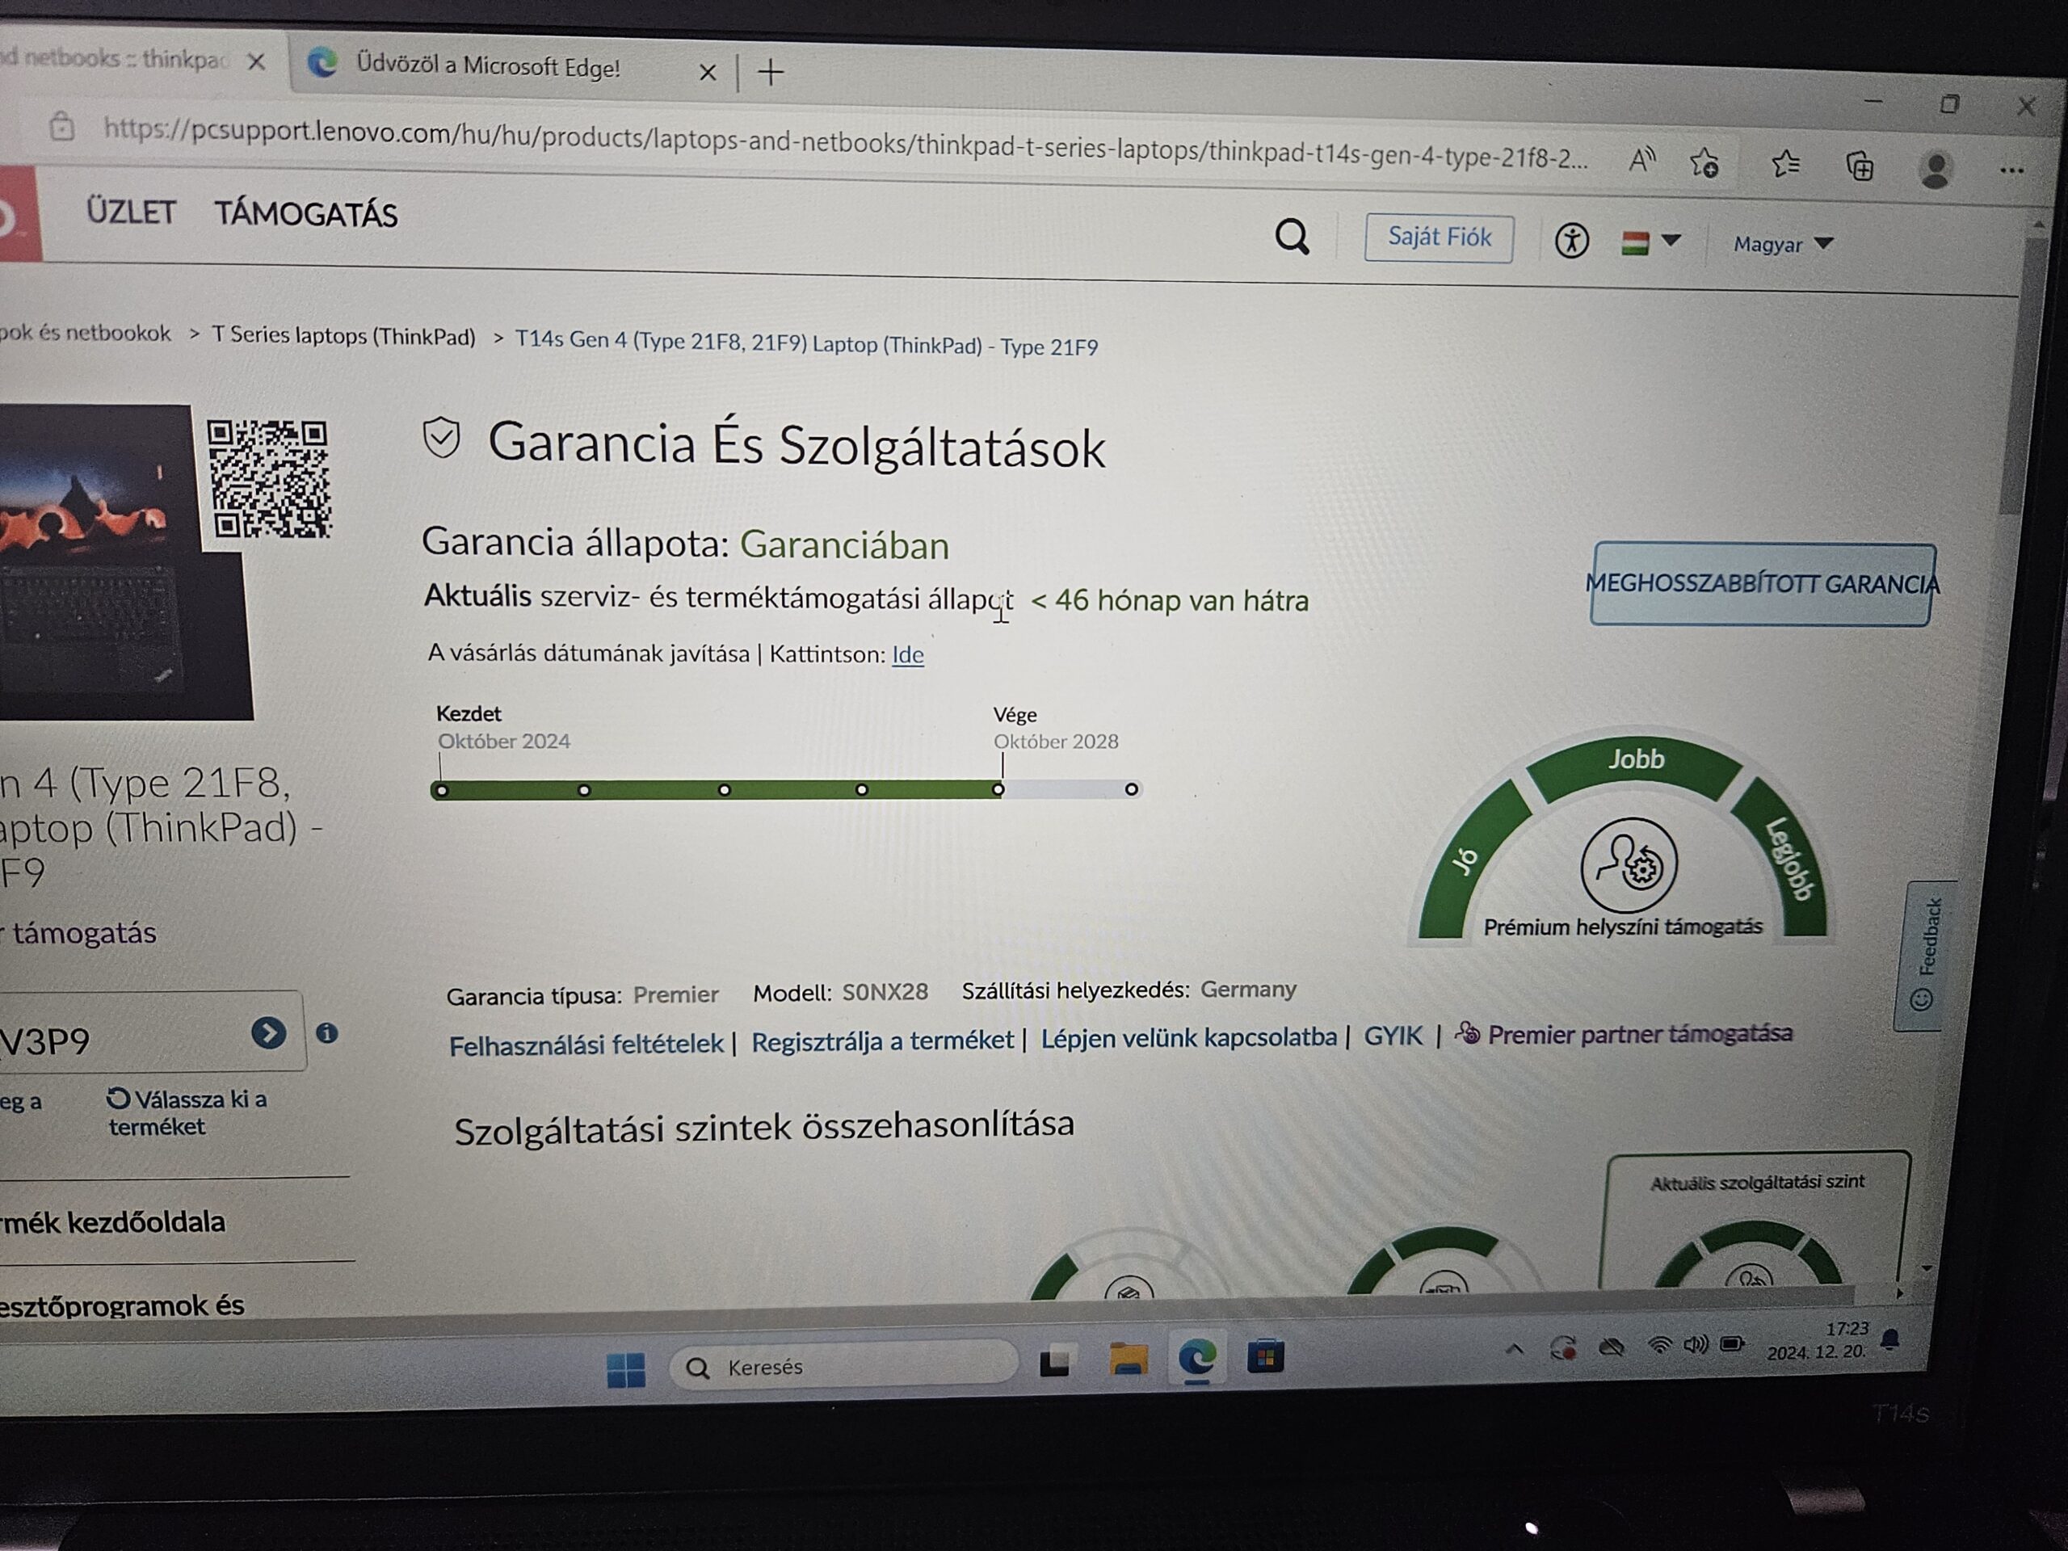This screenshot has height=1551, width=2068.
Task: Click the Kezdet start marker on warranty timeline
Action: 441,790
